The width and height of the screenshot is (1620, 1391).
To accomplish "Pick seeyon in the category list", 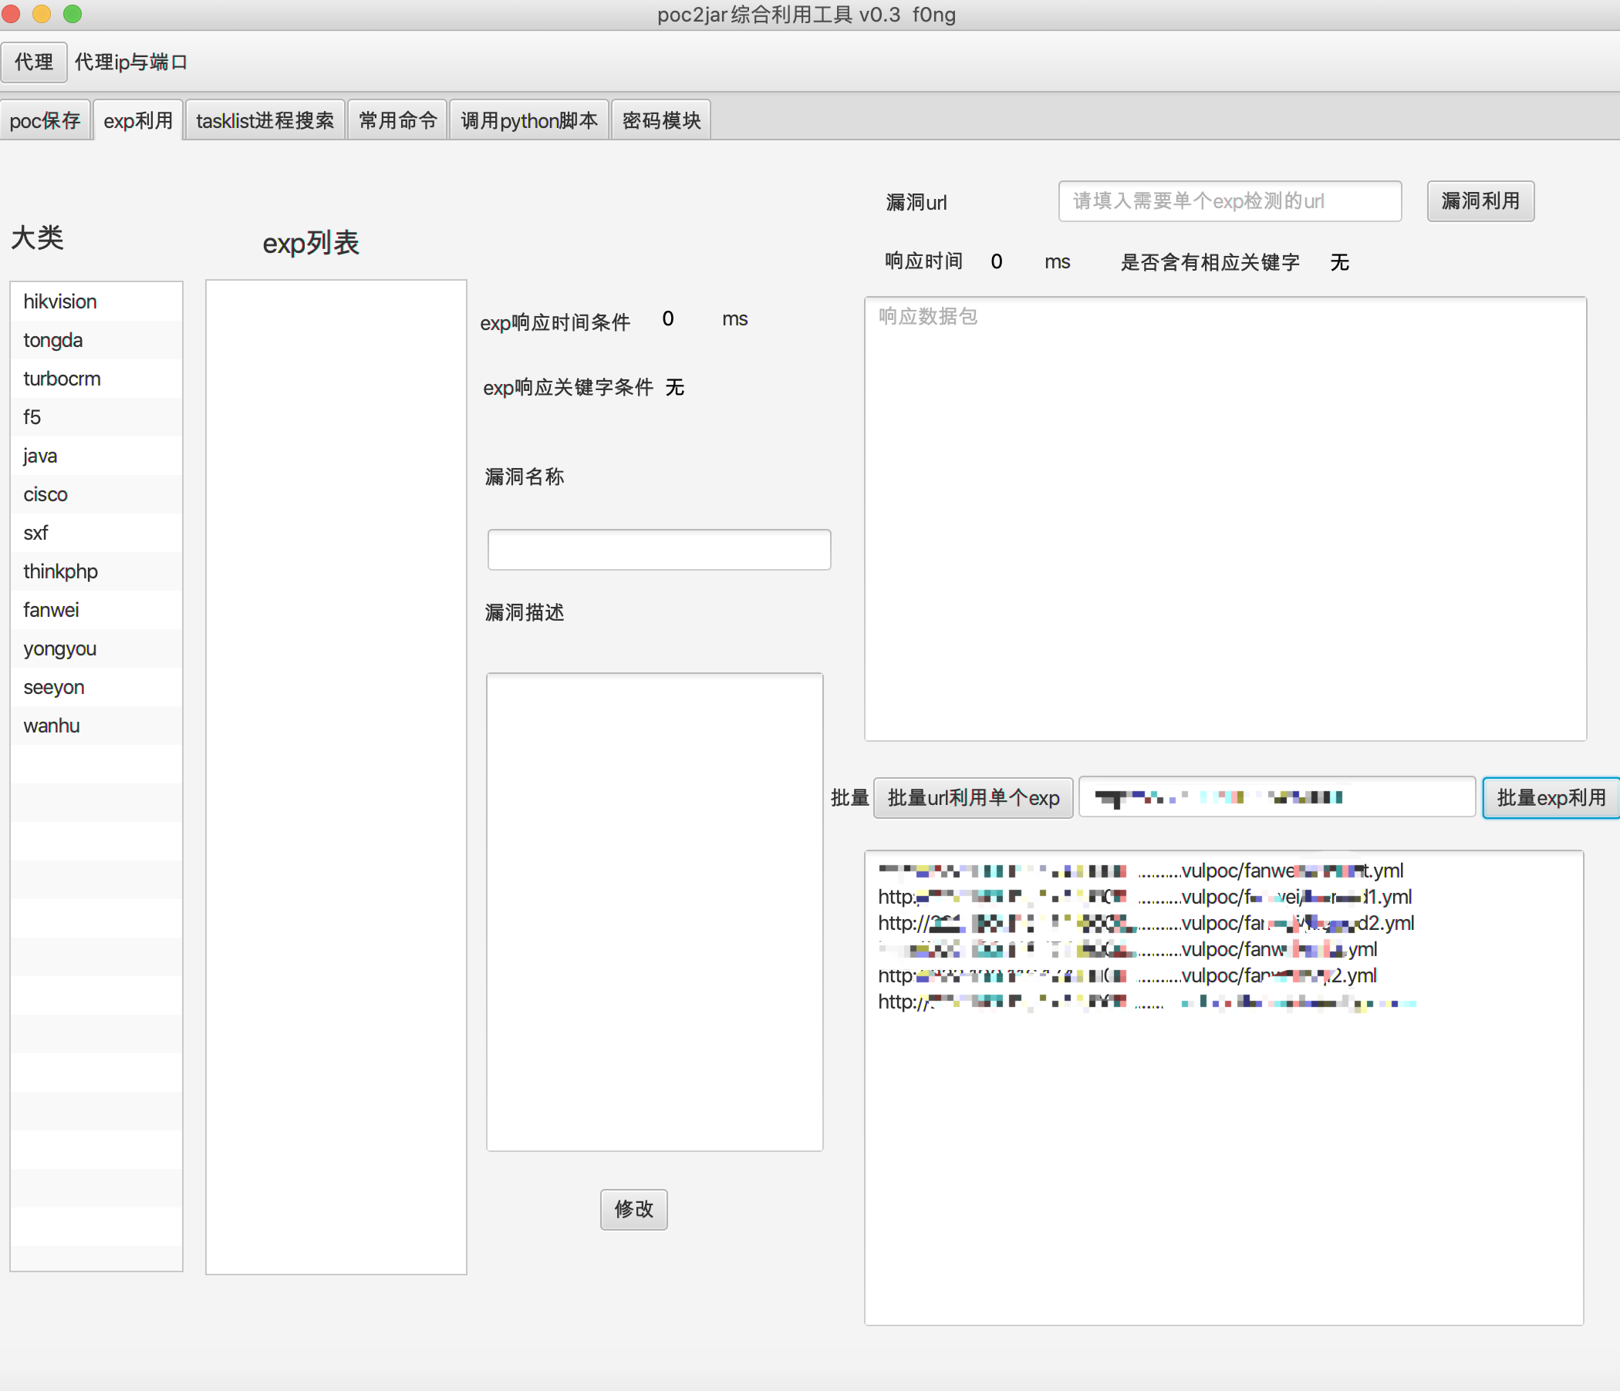I will point(54,687).
